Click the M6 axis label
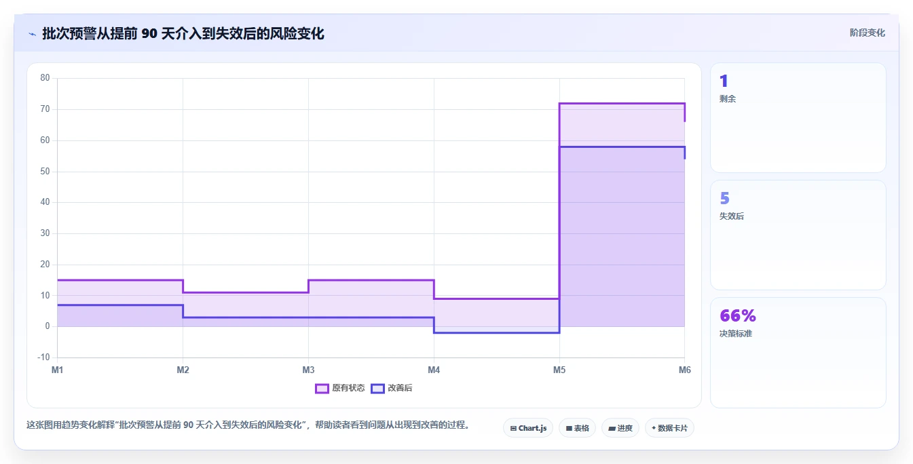The width and height of the screenshot is (913, 464). tap(684, 370)
